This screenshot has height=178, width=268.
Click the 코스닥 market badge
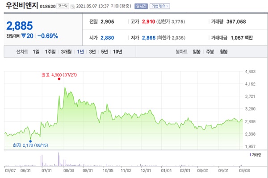63,6
